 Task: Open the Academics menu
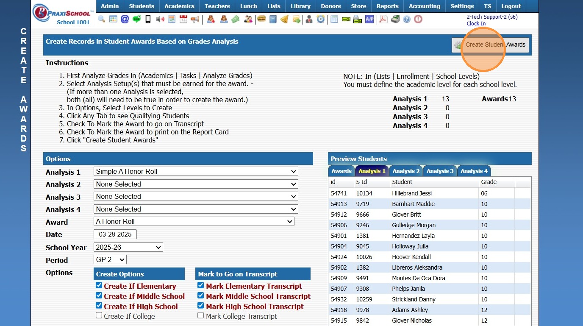point(179,6)
